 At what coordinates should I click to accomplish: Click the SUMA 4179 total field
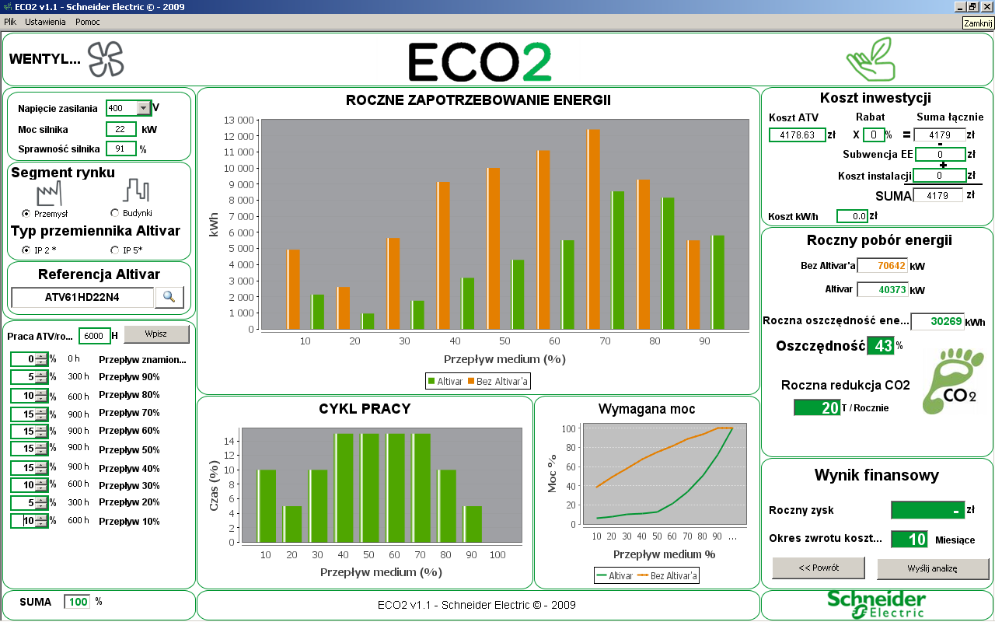tap(938, 195)
